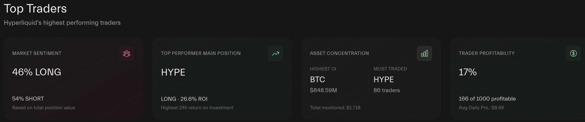585x122 pixels.
Task: Click the 86 traders count
Action: (x=386, y=90)
